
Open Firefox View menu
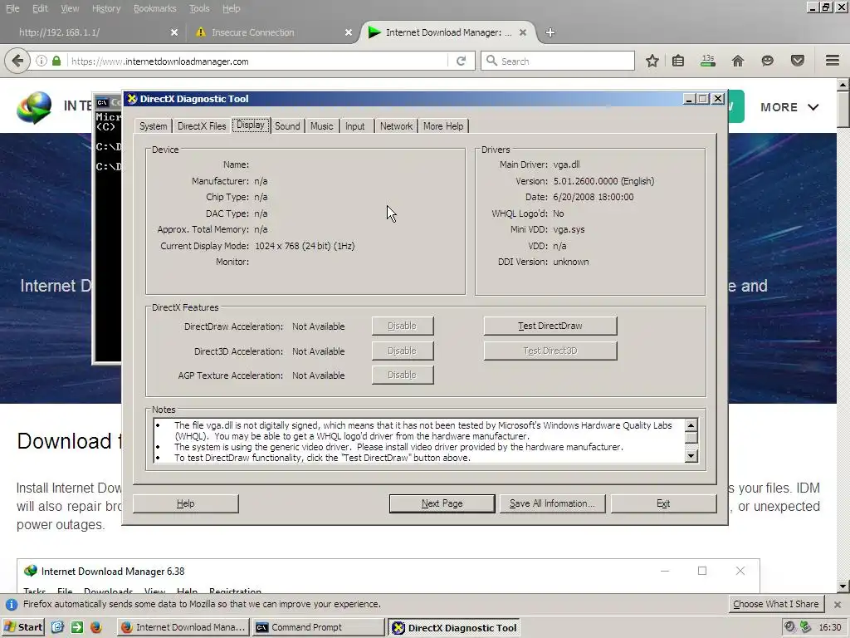click(x=70, y=8)
